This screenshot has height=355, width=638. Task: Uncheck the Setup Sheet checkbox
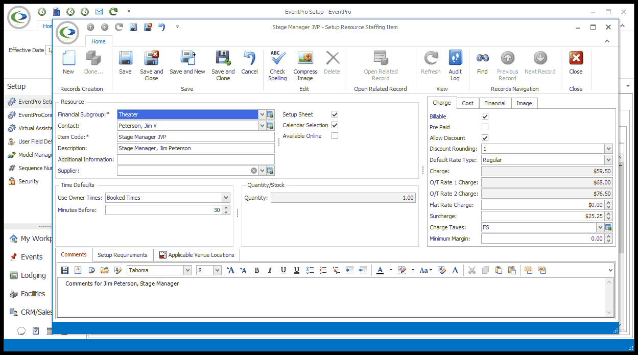tap(335, 114)
